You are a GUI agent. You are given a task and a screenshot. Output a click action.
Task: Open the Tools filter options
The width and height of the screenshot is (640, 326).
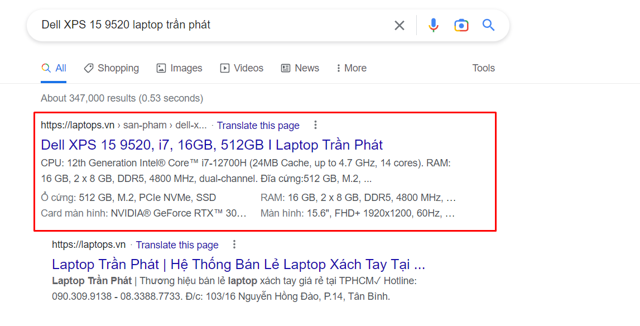[x=483, y=68]
